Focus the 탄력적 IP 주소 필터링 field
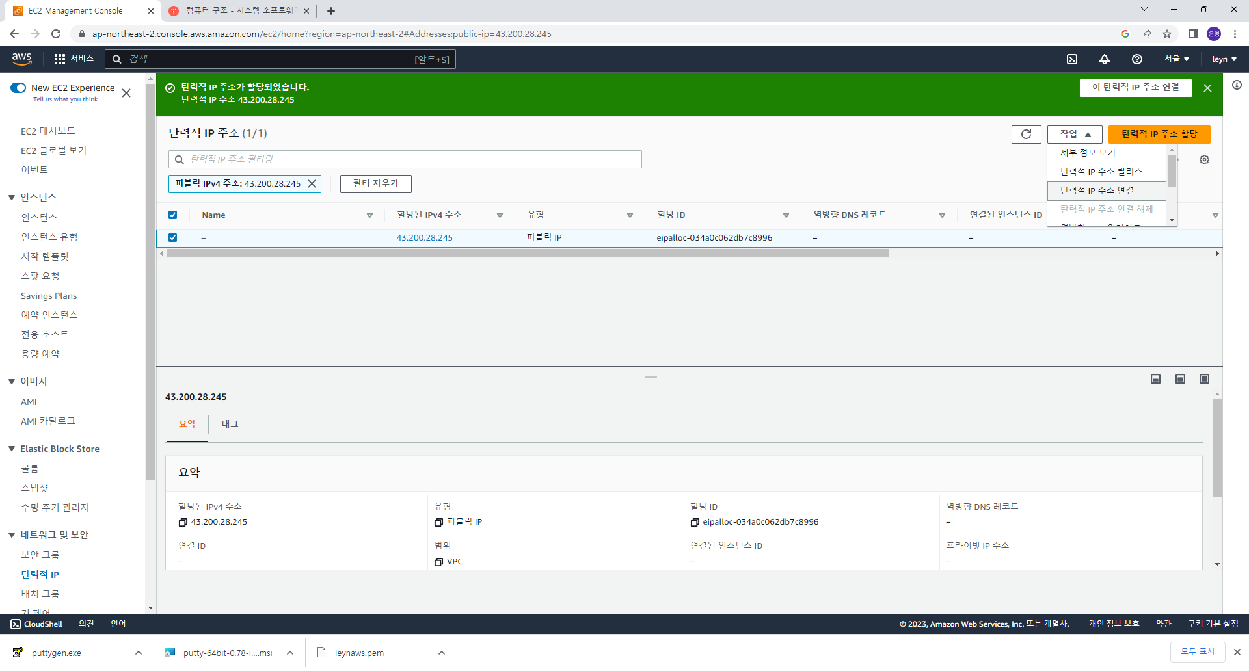 click(x=405, y=159)
